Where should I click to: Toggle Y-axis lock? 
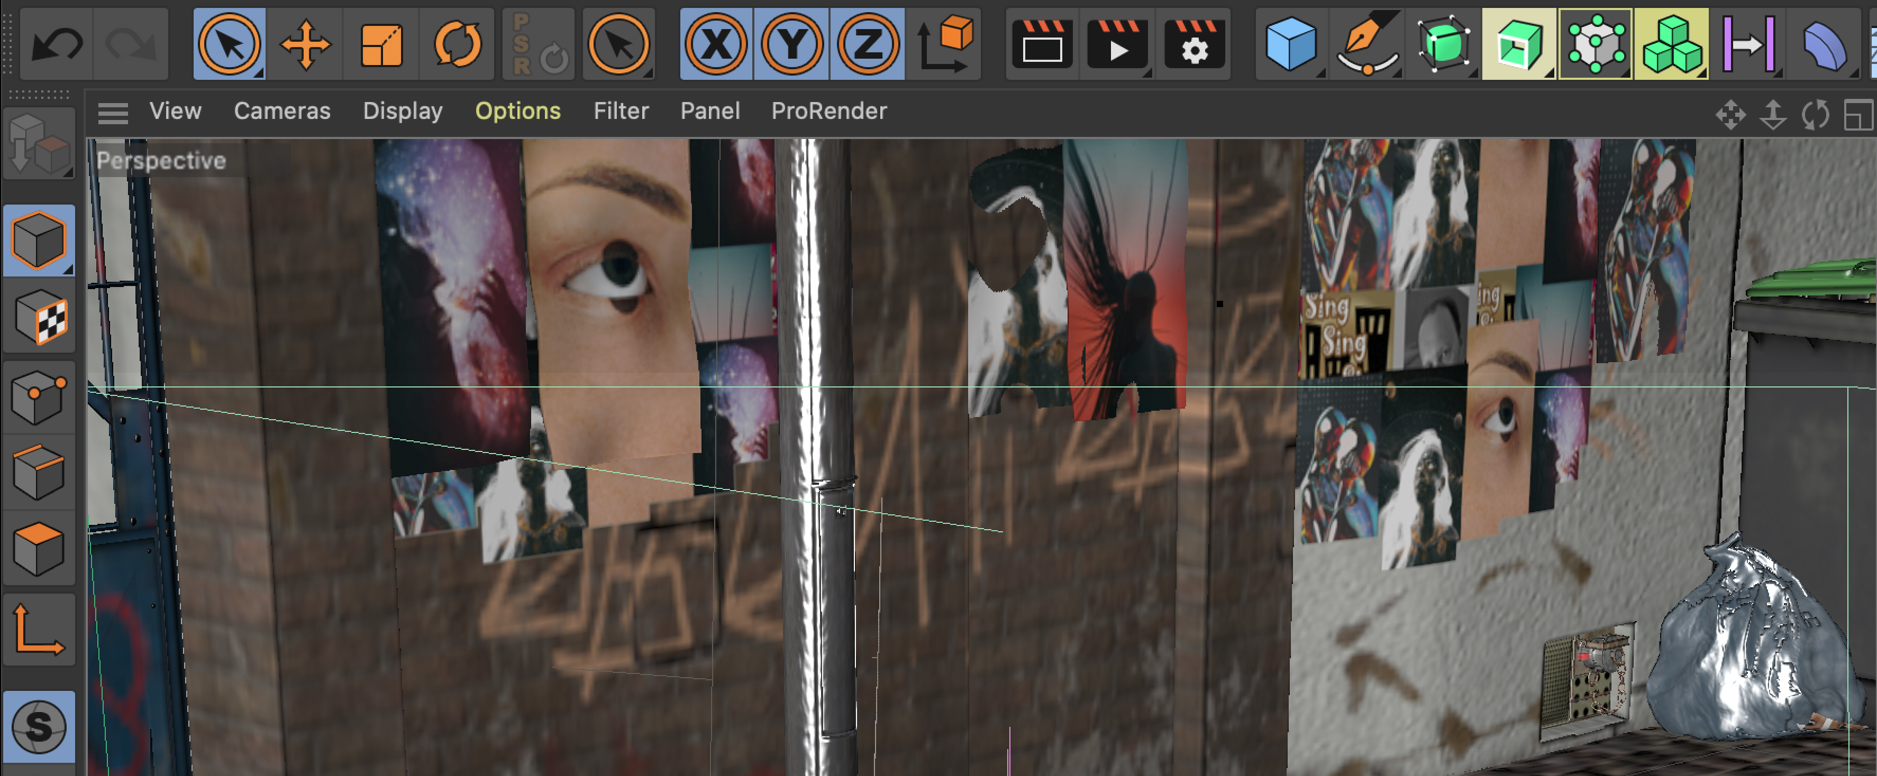(x=792, y=45)
